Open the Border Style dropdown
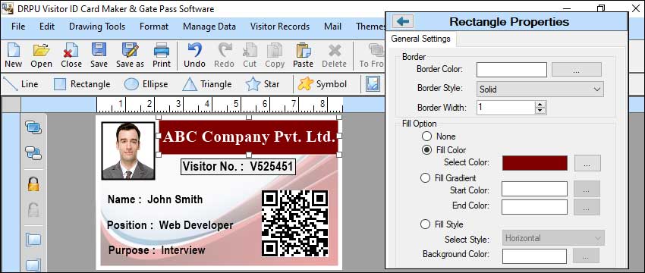 point(540,89)
